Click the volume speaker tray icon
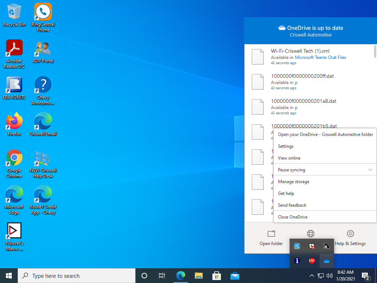The image size is (377, 283). tap(330, 276)
